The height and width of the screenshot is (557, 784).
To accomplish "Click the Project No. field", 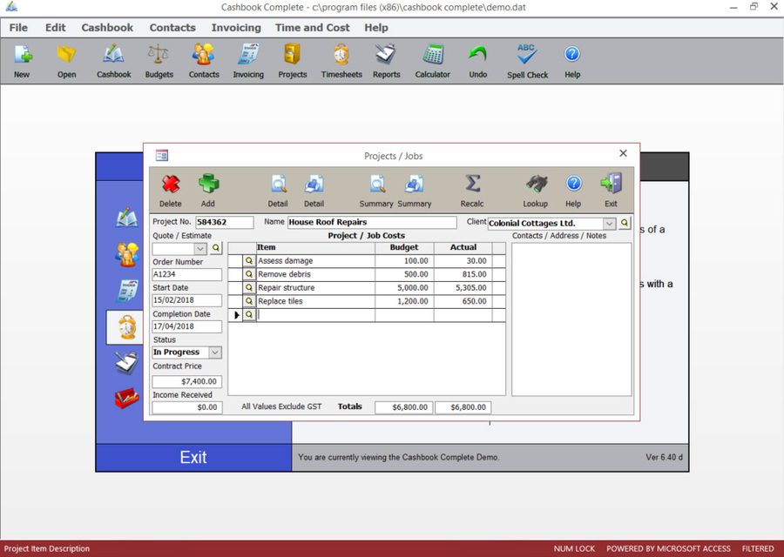I will 225,222.
